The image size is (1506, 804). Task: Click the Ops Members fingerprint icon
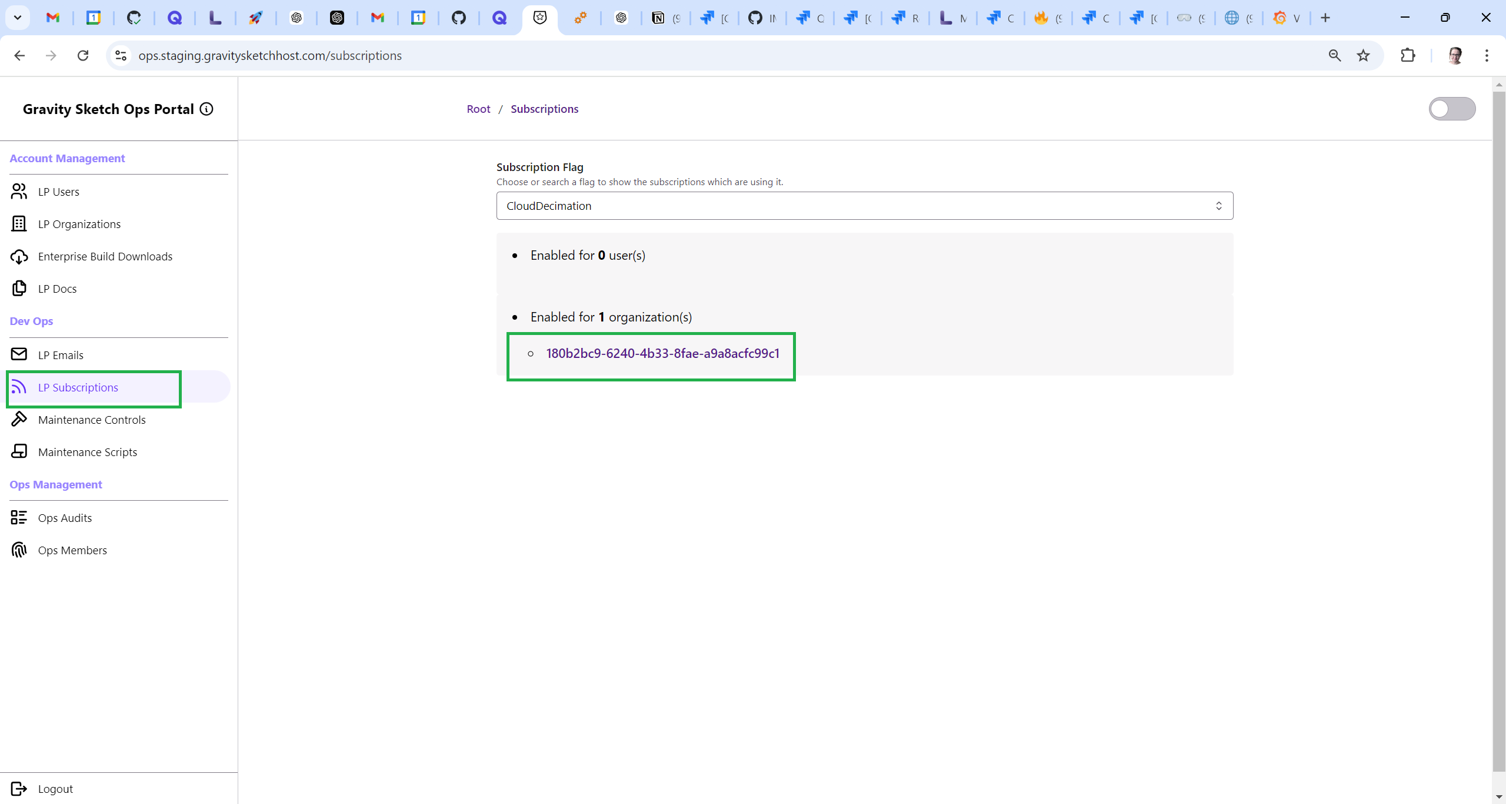coord(19,550)
